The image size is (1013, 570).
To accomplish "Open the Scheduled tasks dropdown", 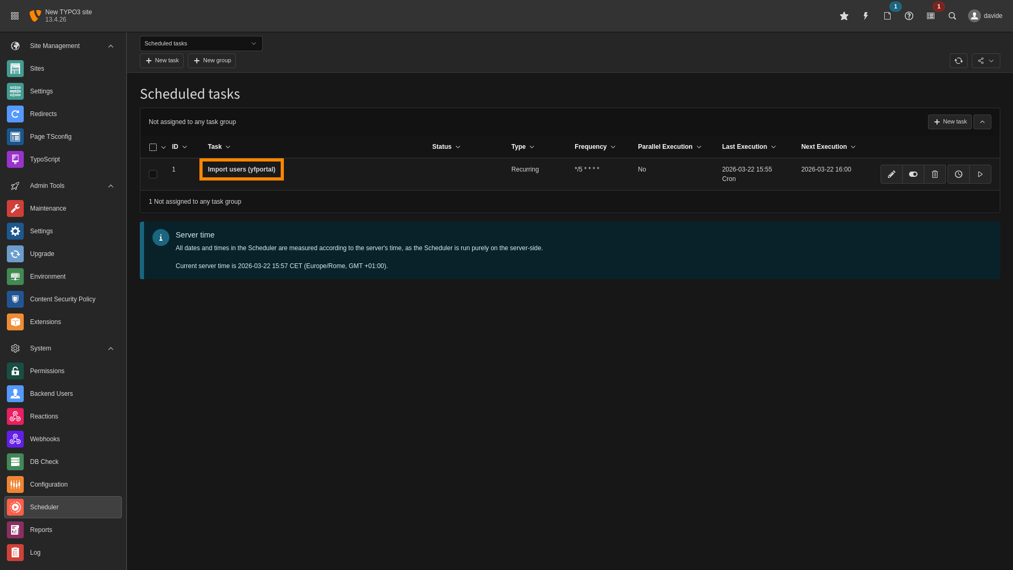I will click(x=200, y=43).
